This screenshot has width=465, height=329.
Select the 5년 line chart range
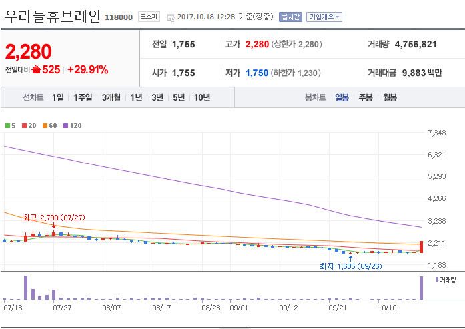tap(179, 97)
